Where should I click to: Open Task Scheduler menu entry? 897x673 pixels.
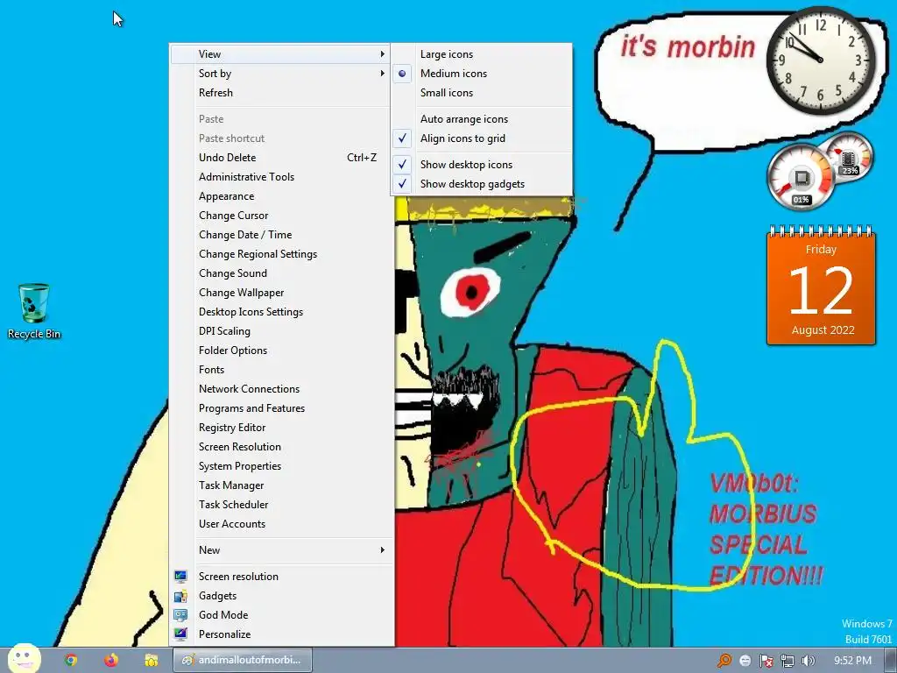coord(280,505)
